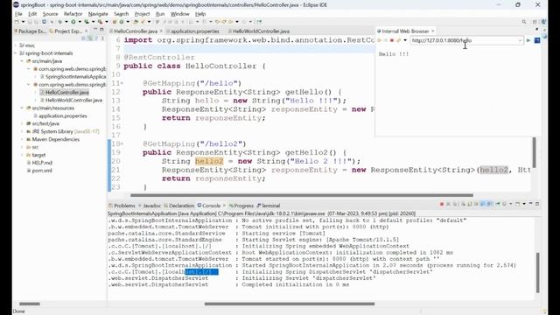Toggle Link with Editor in Package Explorer
560x315 pixels.
90,38
